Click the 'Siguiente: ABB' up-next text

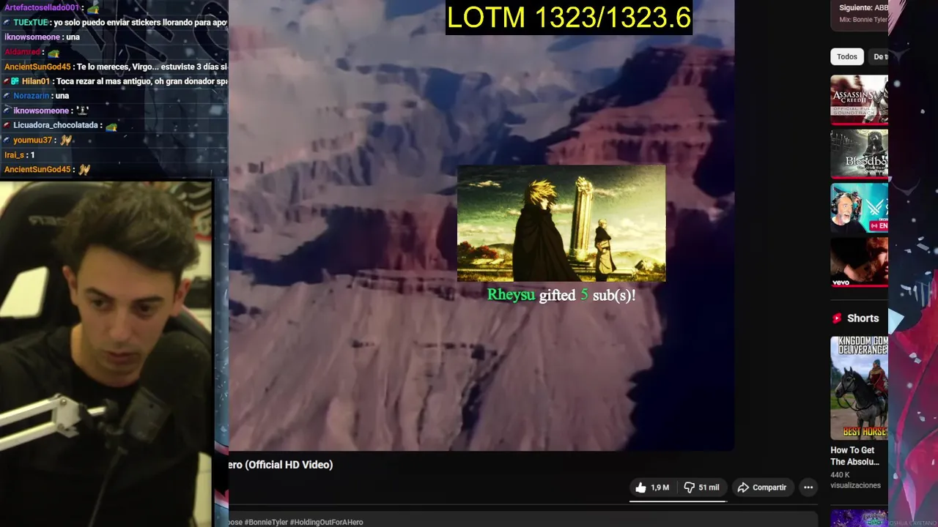pyautogui.click(x=863, y=7)
